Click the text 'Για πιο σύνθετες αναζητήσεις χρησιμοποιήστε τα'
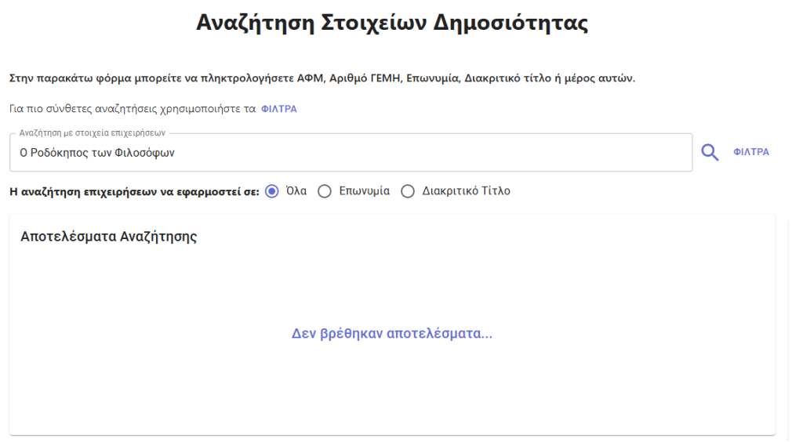The width and height of the screenshot is (803, 442). pyautogui.click(x=133, y=109)
